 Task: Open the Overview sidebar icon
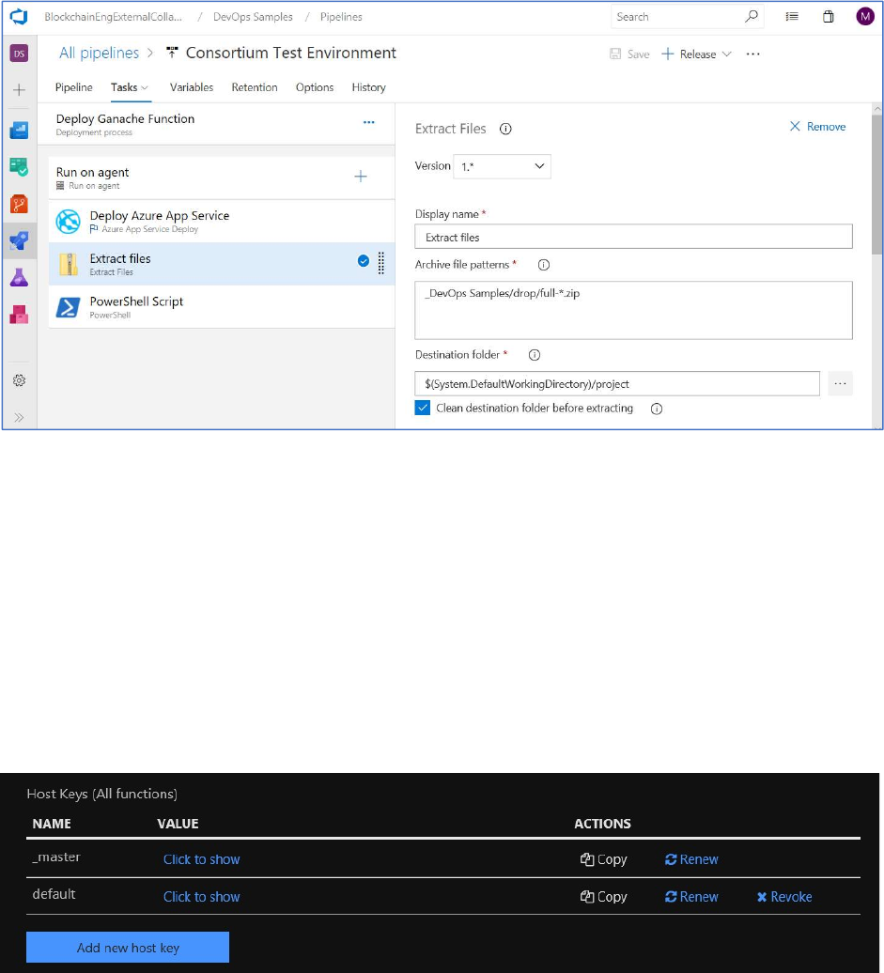click(19, 131)
